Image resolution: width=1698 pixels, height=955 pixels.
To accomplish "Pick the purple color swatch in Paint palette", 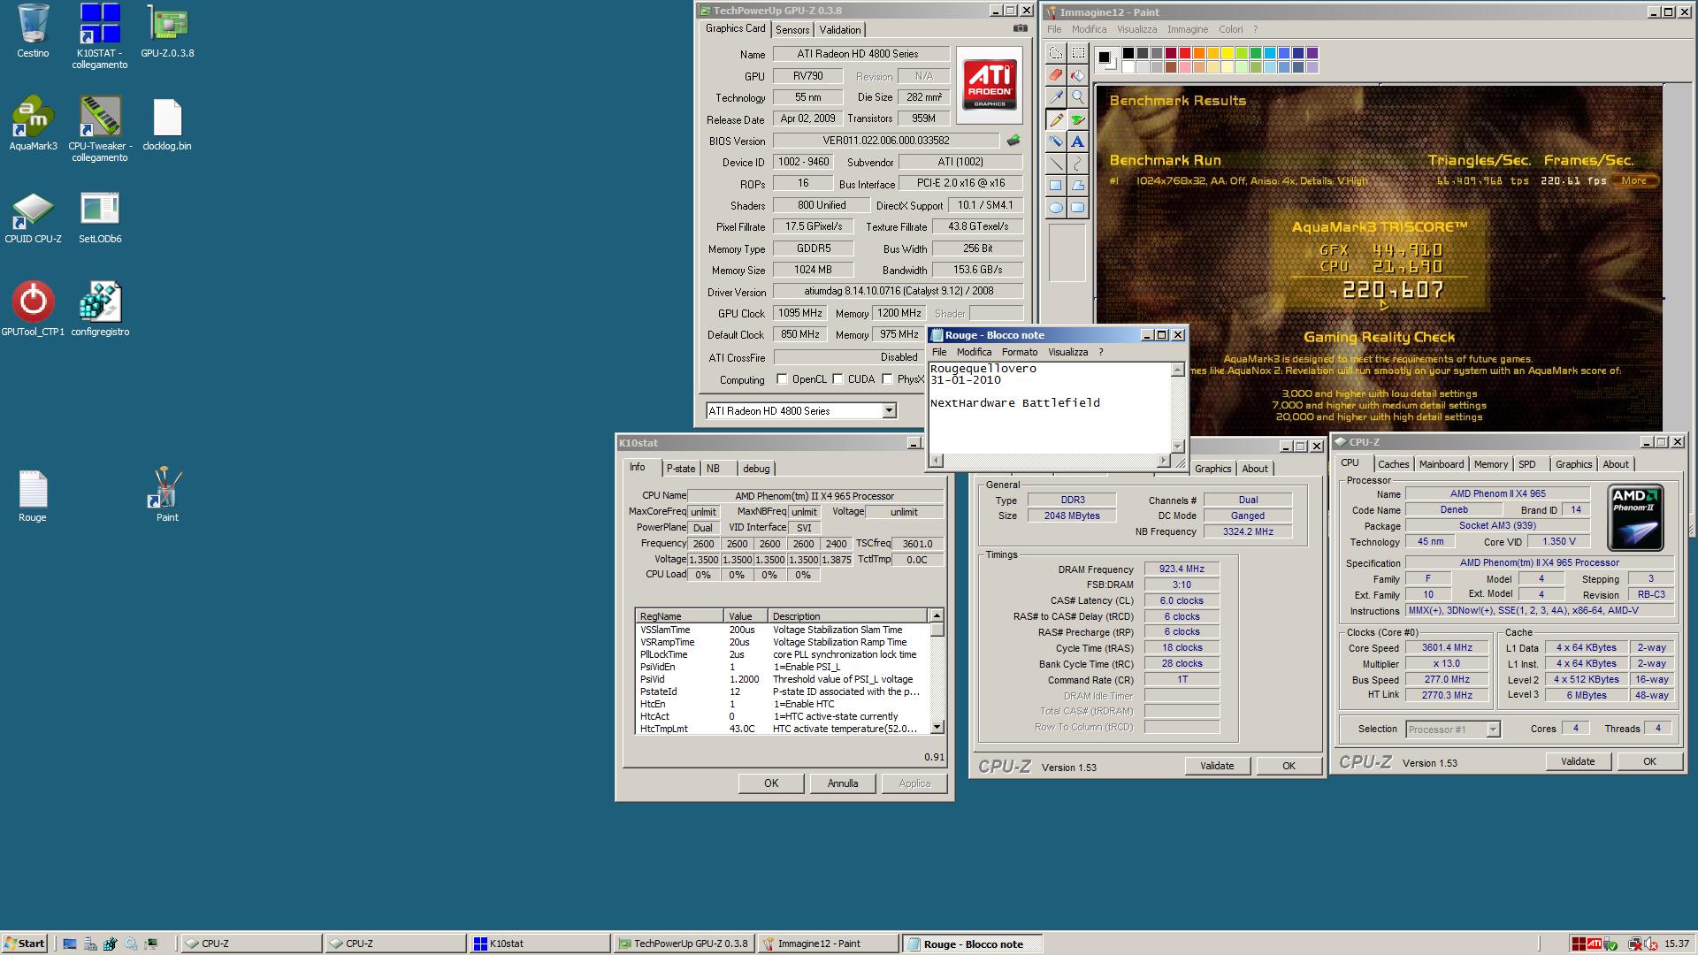I will 1312,53.
